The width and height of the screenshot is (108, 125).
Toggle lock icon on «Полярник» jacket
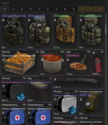[55, 20]
